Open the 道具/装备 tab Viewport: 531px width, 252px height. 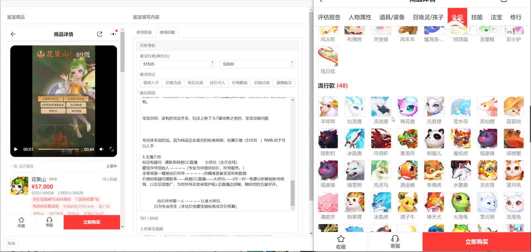click(392, 17)
